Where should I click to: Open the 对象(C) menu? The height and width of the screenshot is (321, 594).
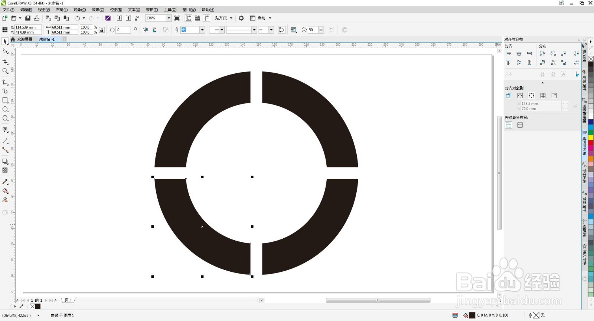click(79, 10)
